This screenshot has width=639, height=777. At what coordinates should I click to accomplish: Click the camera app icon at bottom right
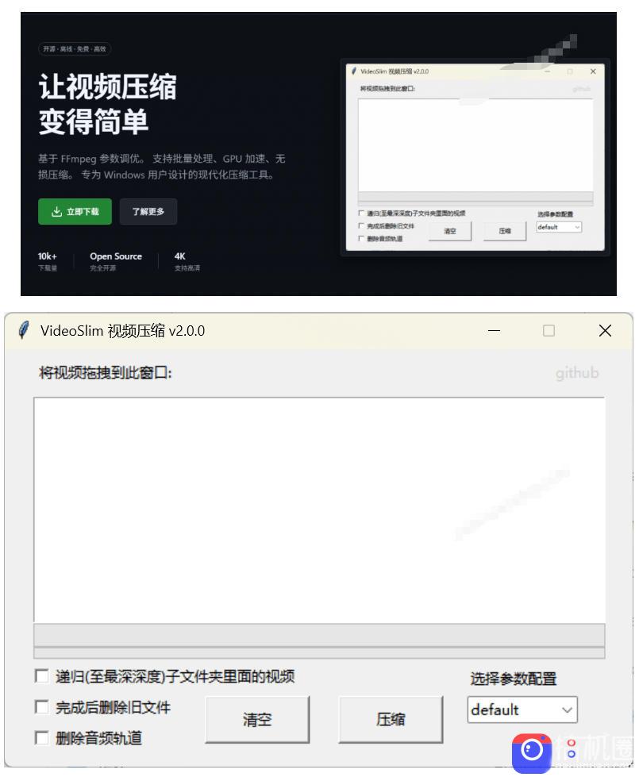(532, 752)
